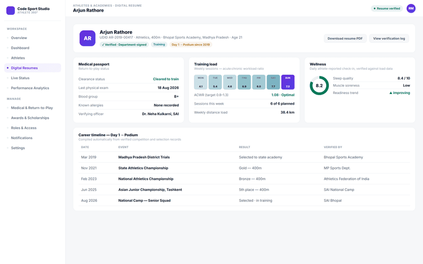This screenshot has height=264, width=423.
Task: Click the 1.08 · Optimal ACWR value
Action: pyautogui.click(x=283, y=95)
